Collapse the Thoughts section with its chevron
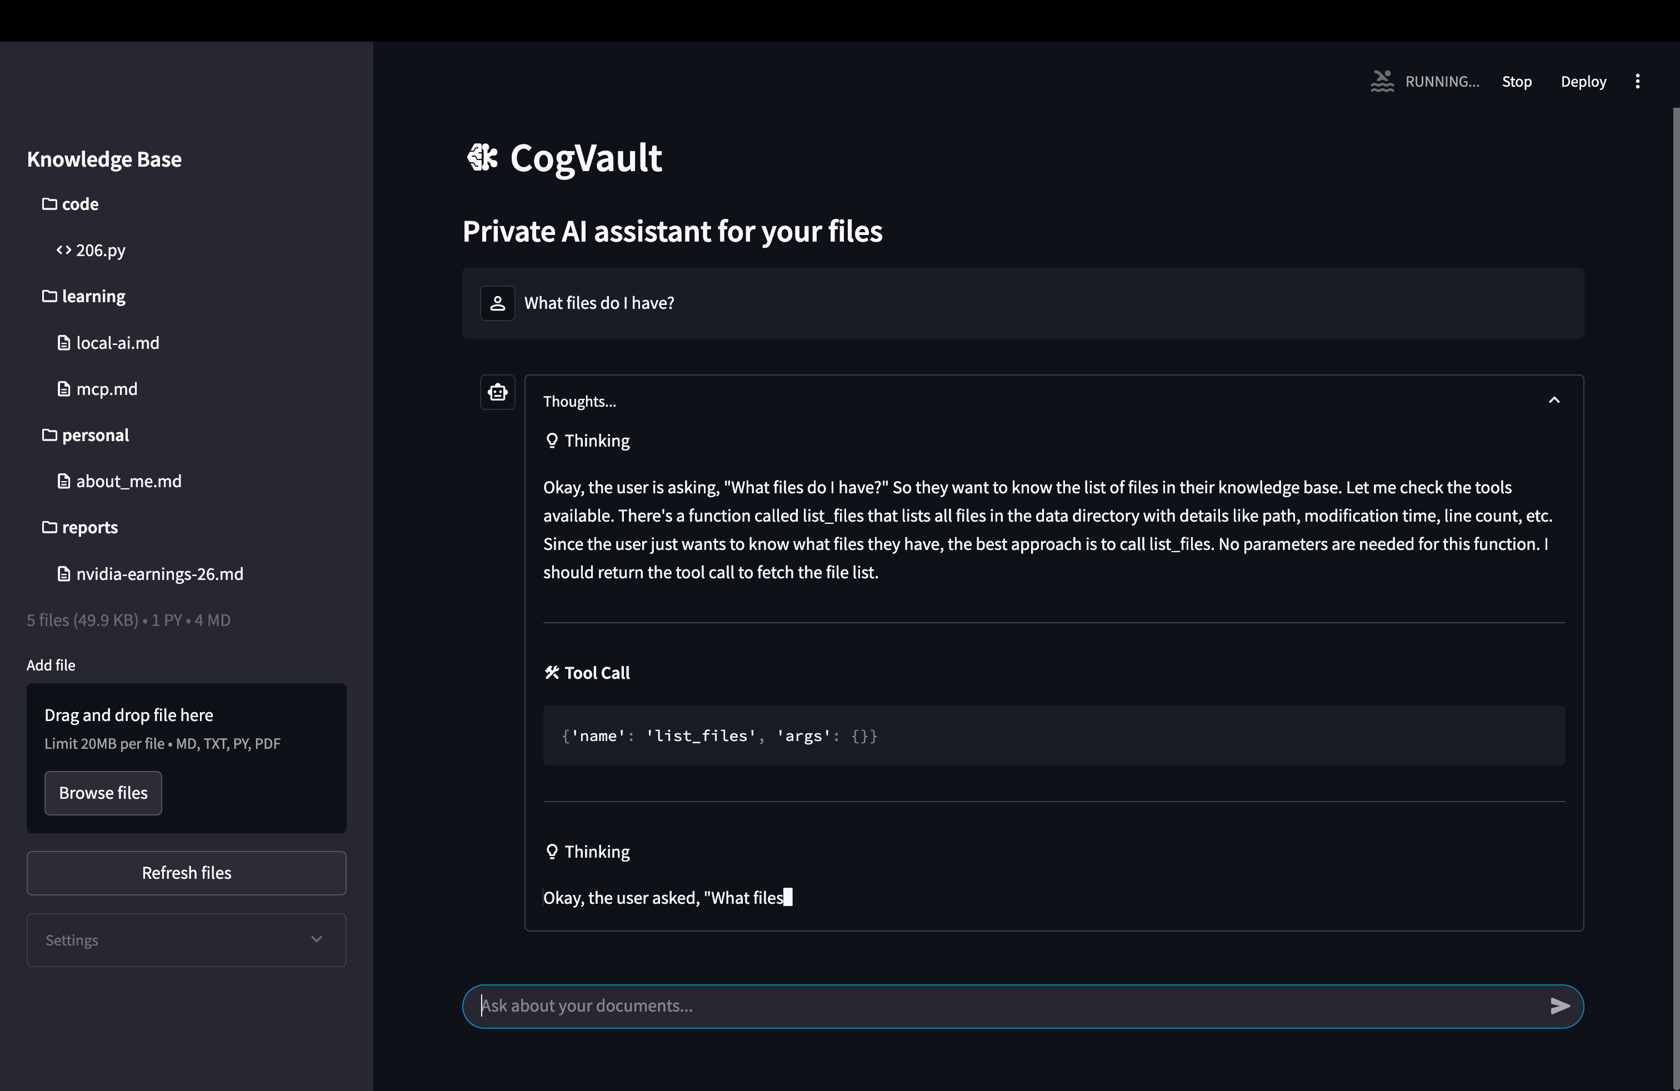Screen dimensions: 1680x1091 [1554, 400]
